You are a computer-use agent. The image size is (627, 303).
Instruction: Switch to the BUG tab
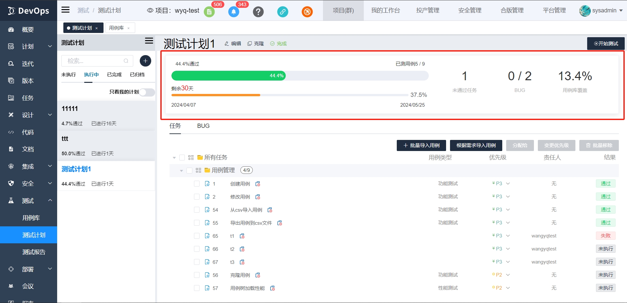click(x=203, y=126)
